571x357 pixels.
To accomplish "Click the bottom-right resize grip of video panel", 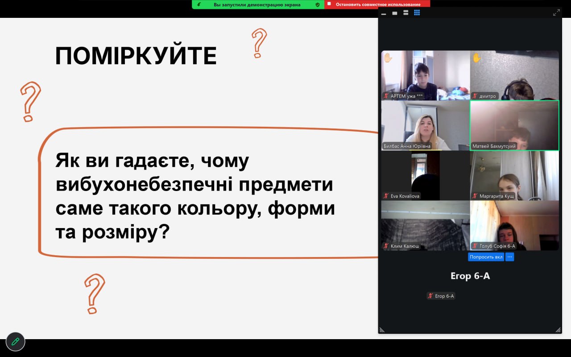I will click(558, 330).
